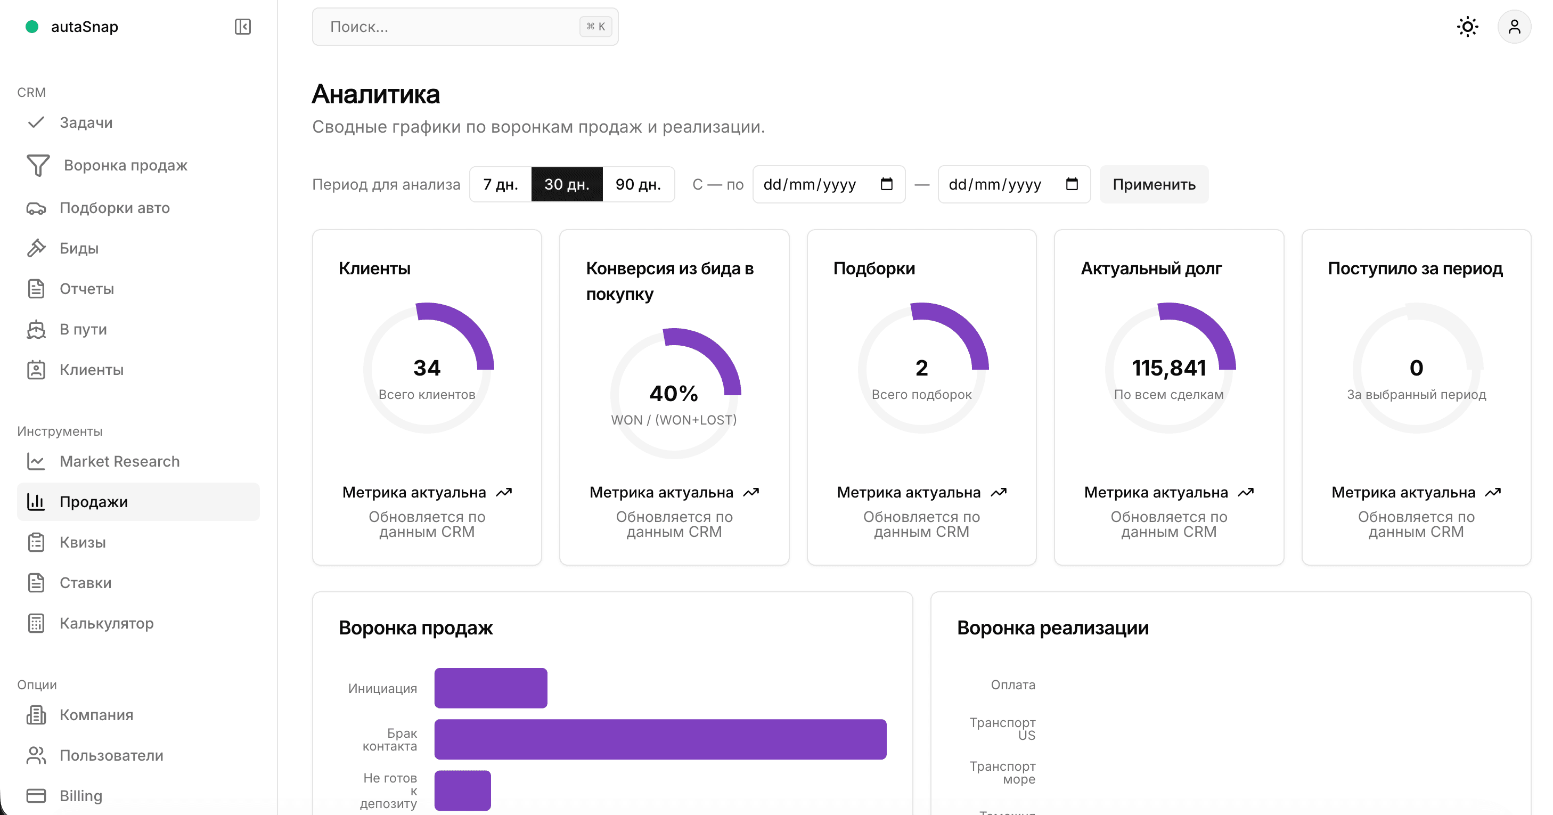1553x815 pixels.
Task: Click the funnel icon for Воронка продаж
Action: click(x=38, y=165)
